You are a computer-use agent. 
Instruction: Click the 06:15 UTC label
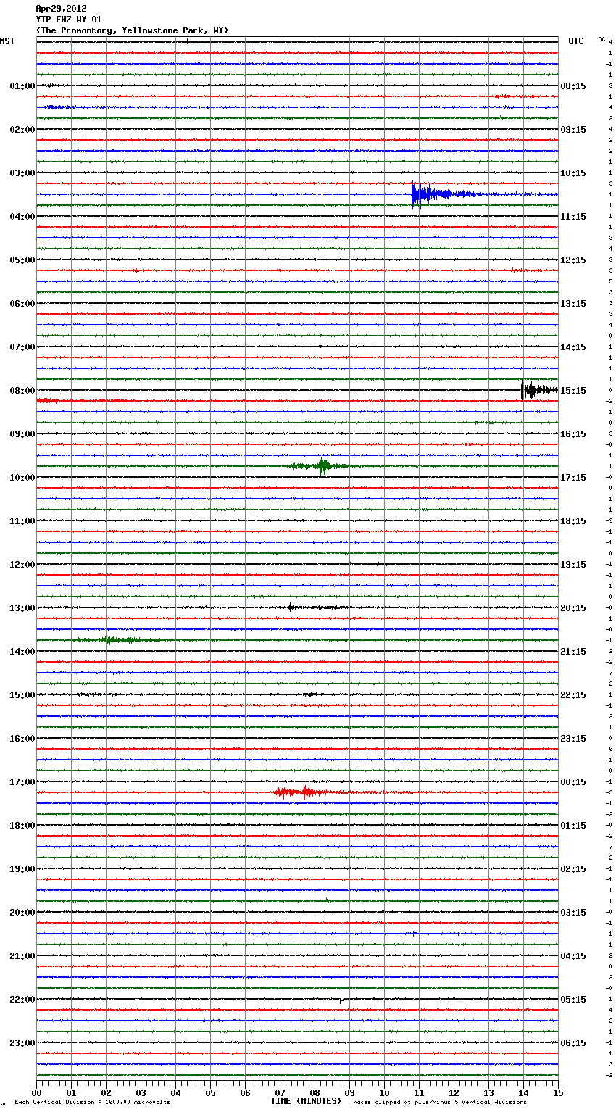coord(573,1043)
